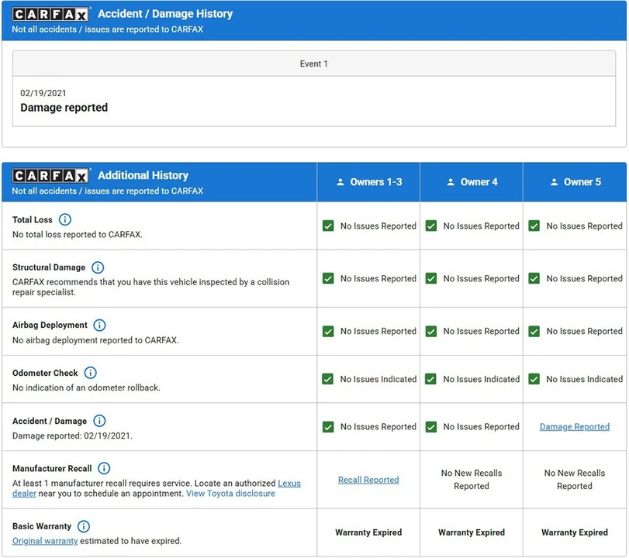Click the Manufacturer Recall row label

[52, 468]
